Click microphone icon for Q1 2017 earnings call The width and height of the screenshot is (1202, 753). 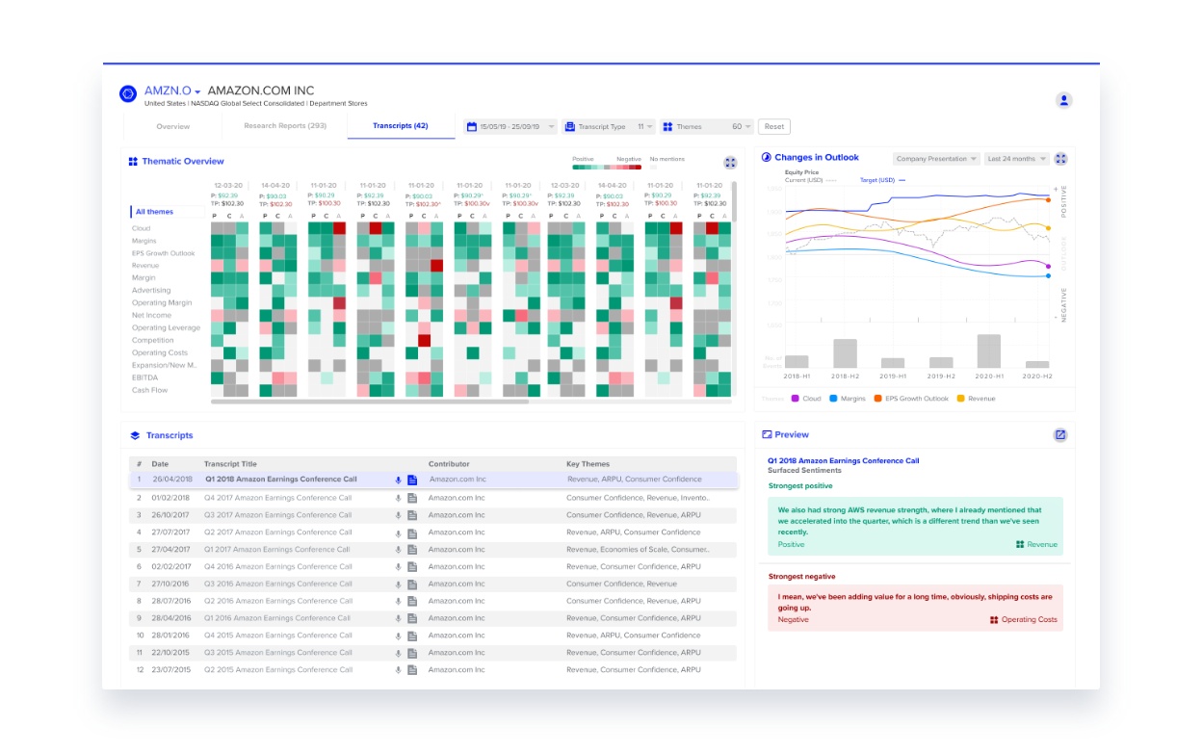click(398, 550)
